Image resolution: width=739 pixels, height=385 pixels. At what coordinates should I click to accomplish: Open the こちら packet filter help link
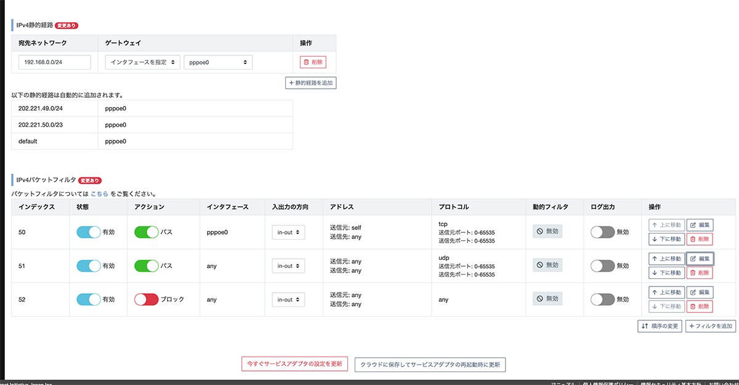[99, 193]
